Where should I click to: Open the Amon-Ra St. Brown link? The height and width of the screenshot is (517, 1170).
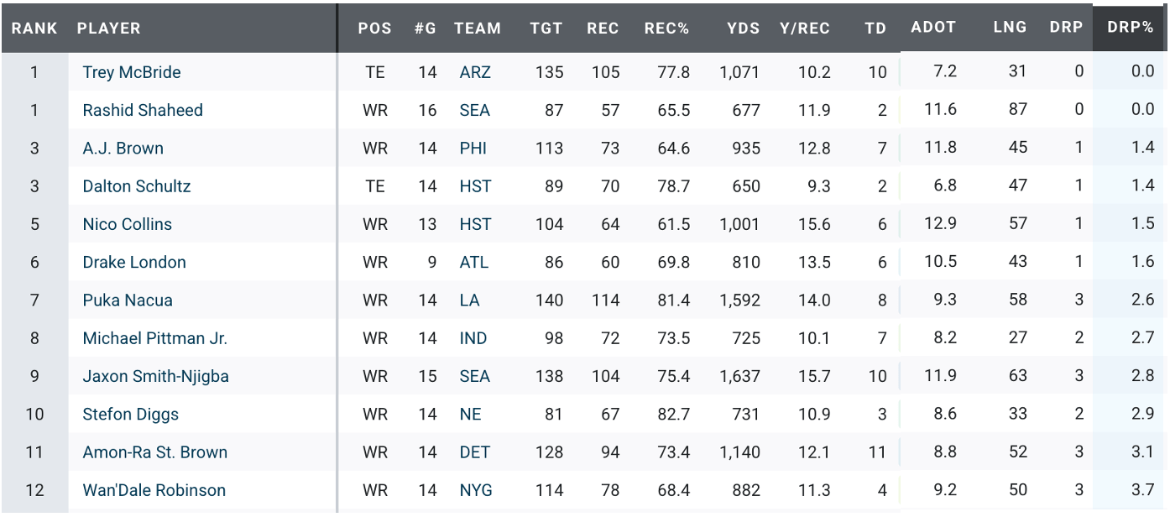point(154,452)
